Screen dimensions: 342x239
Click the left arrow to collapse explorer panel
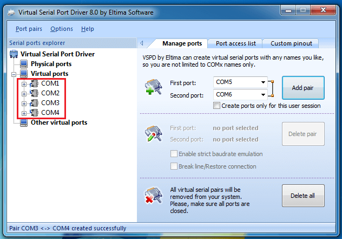(x=141, y=43)
